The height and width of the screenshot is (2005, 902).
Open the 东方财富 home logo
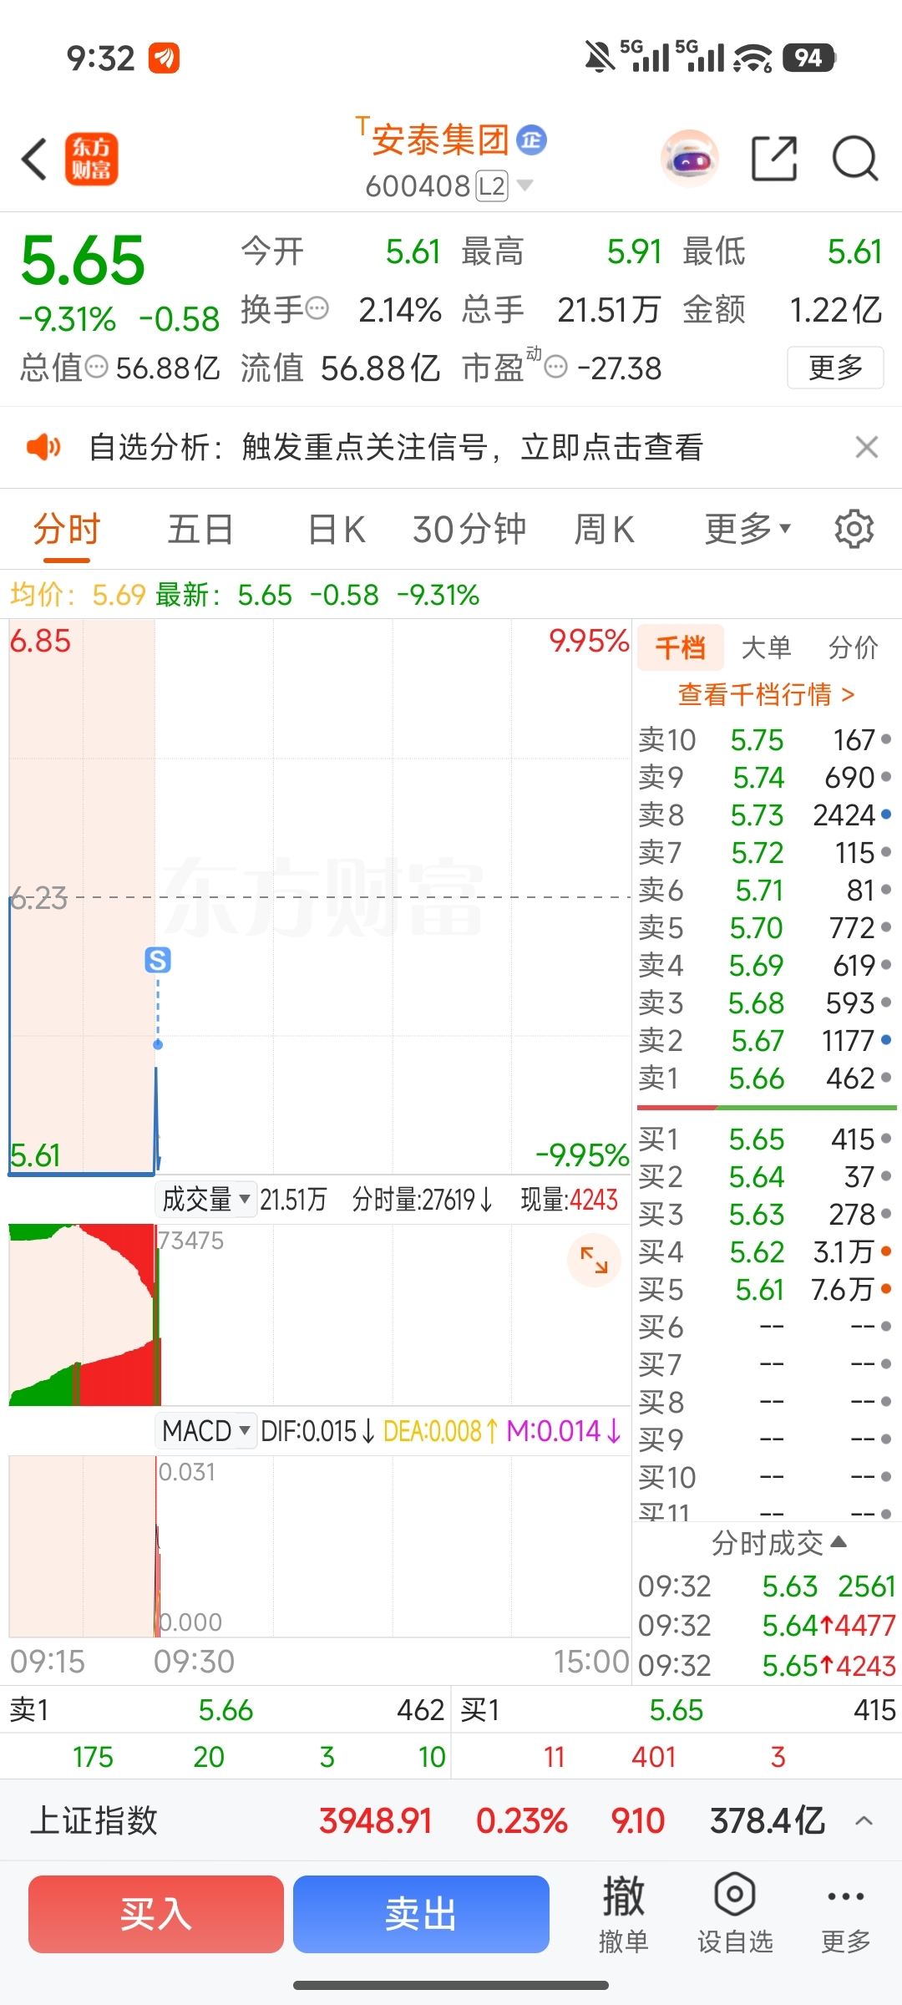point(92,159)
